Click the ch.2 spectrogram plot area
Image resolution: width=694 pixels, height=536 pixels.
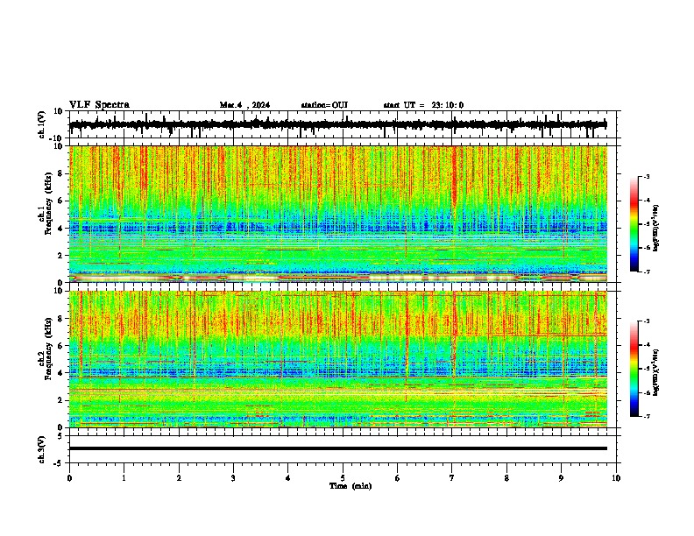[x=338, y=359]
